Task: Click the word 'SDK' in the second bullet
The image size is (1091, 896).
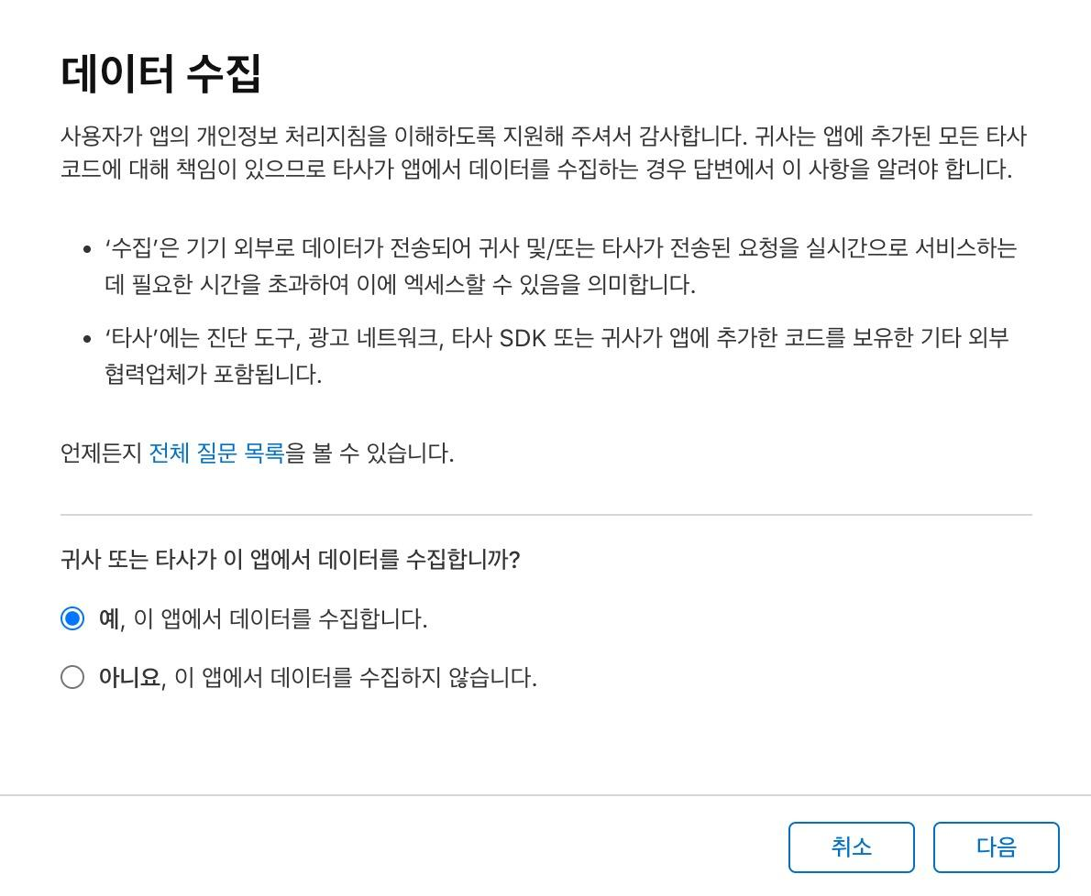Action: [x=522, y=338]
